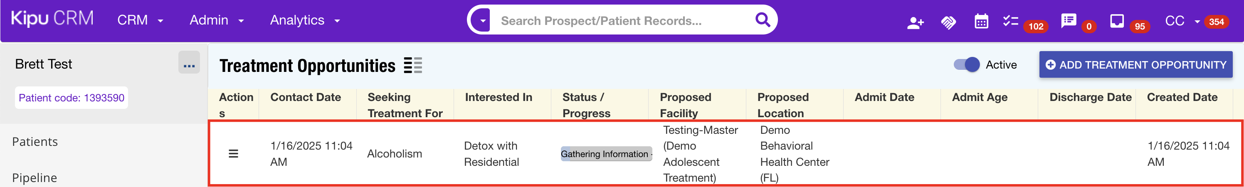Open the search filter dropdown arrow
The image size is (1244, 187).
[x=482, y=21]
